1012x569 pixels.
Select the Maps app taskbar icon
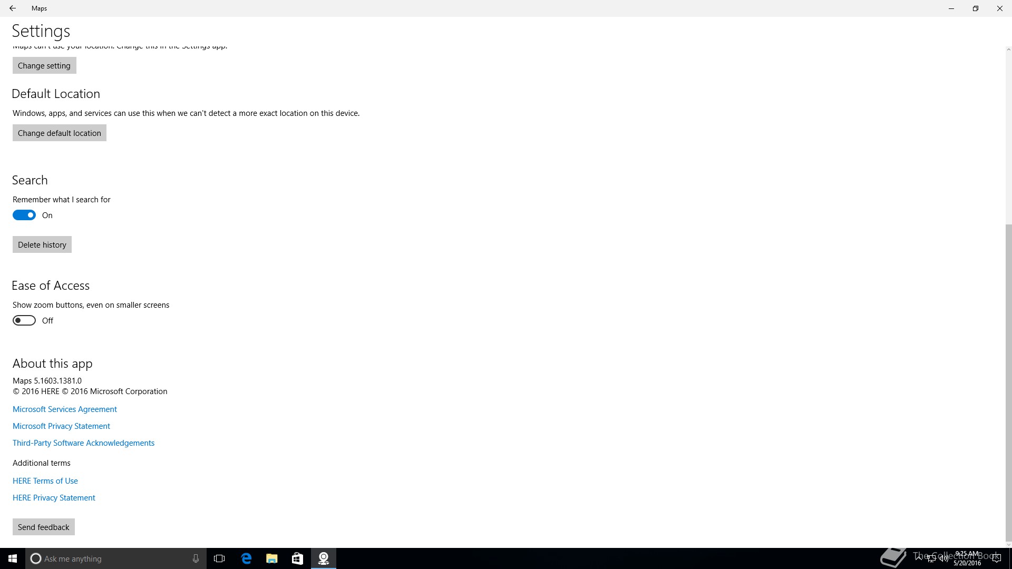(x=324, y=558)
